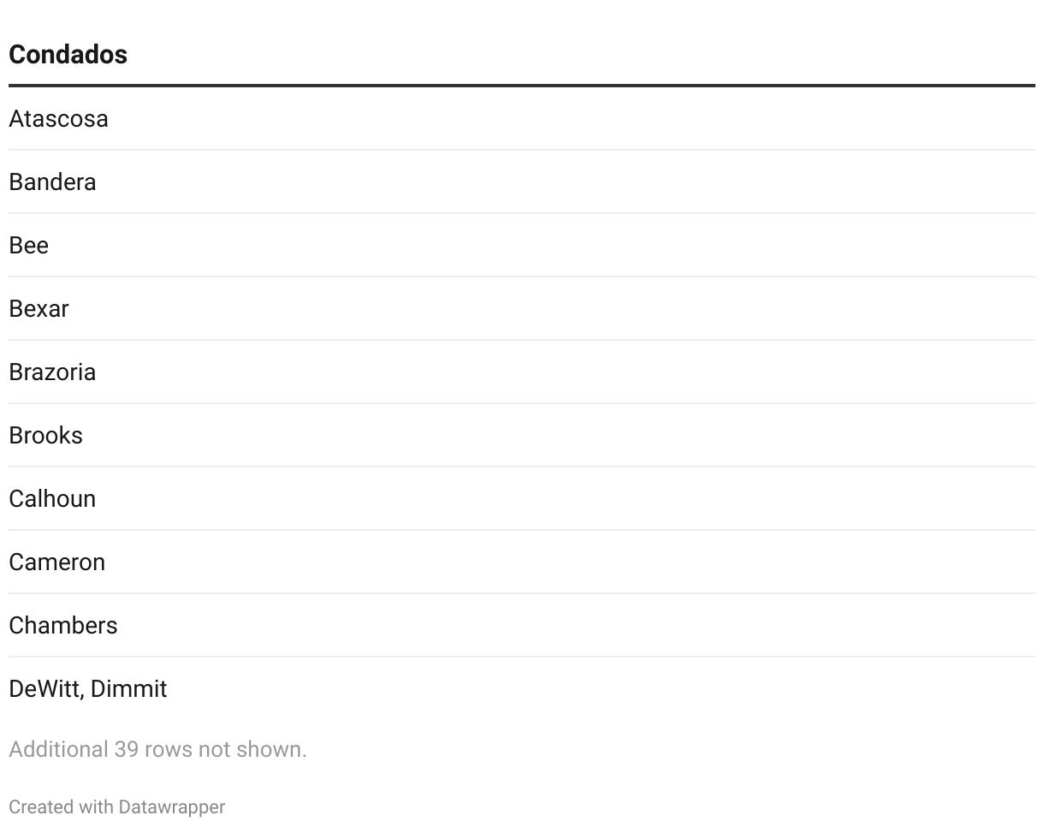
Task: Select the Bee row in the table
Action: pos(28,246)
